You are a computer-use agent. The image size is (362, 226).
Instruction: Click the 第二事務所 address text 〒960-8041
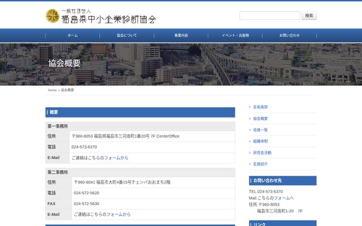[x=122, y=182]
